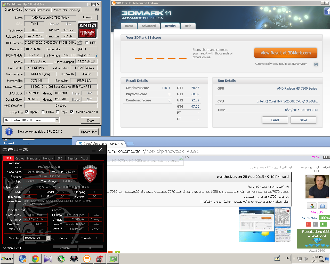Switch to the About tab in CPU-Z
The height and width of the screenshot is (264, 330).
coord(84,158)
